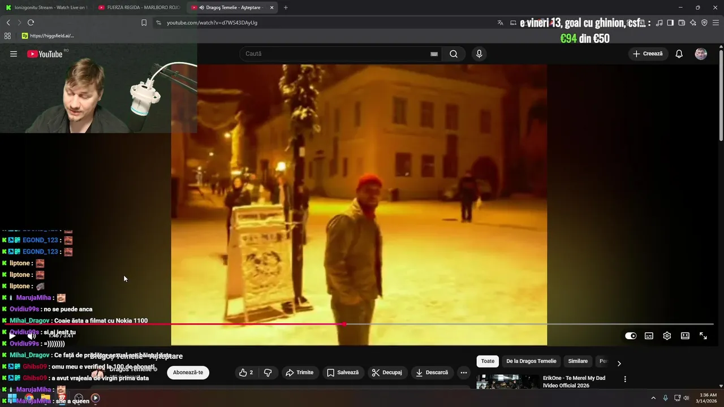Open the browser apps grid icon
This screenshot has height=407, width=724.
7,36
